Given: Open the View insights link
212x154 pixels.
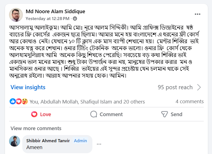Looking at the screenshot, I should coord(28,87).
